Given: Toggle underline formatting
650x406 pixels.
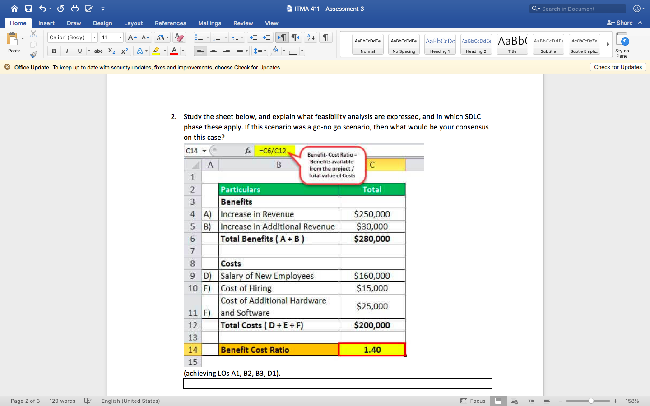Looking at the screenshot, I should point(80,51).
